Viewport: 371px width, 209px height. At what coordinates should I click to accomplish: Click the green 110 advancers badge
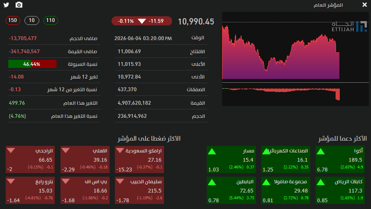[x=51, y=20]
